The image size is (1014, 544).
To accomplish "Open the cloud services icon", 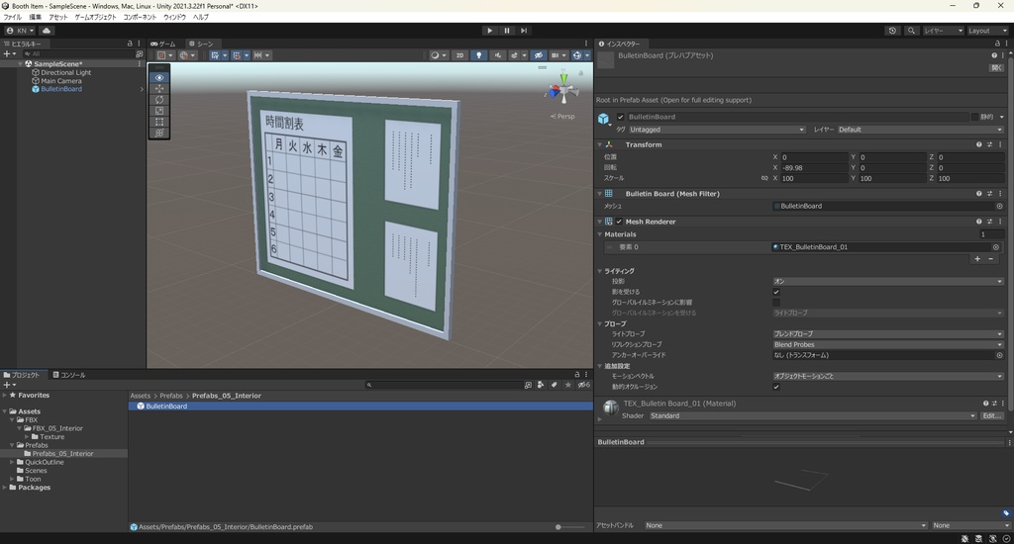I will (47, 31).
